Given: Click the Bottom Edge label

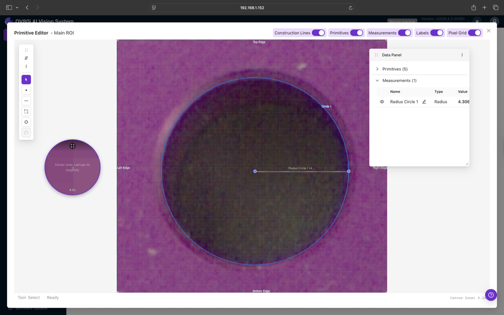Looking at the screenshot, I should pos(261,291).
